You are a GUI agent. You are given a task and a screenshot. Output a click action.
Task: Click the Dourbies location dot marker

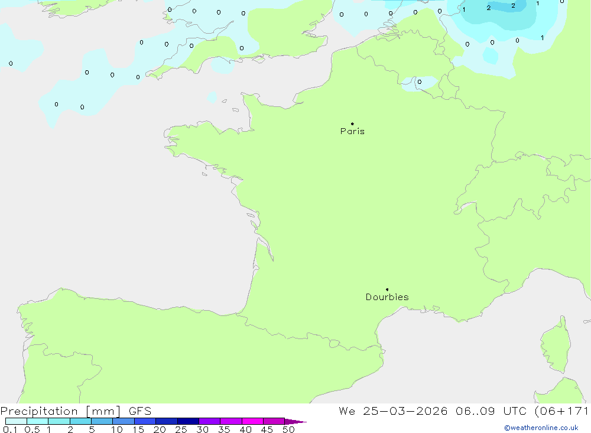click(x=387, y=289)
